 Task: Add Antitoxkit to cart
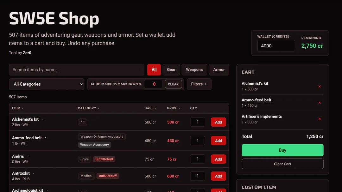coord(218,176)
